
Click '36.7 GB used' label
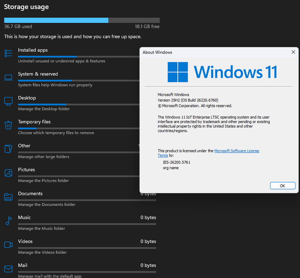point(18,26)
